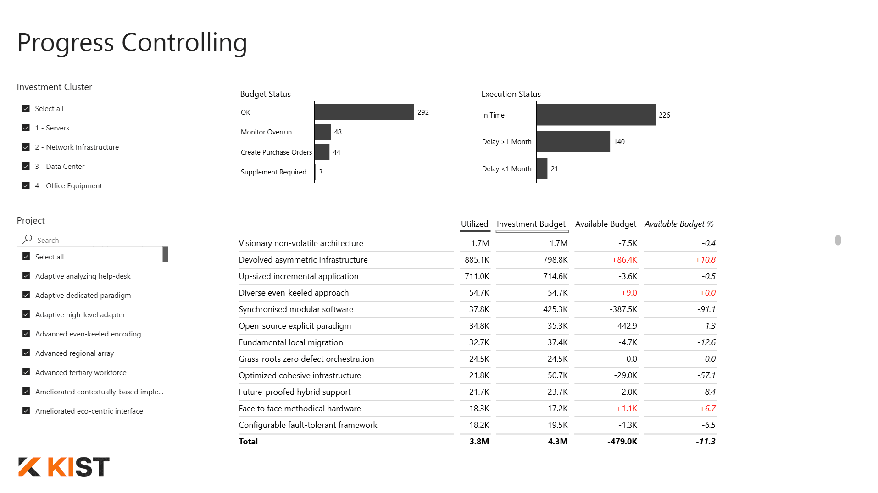Click the Project list scrollbar thumb
Viewport: 878px width, 493px height.
point(165,254)
